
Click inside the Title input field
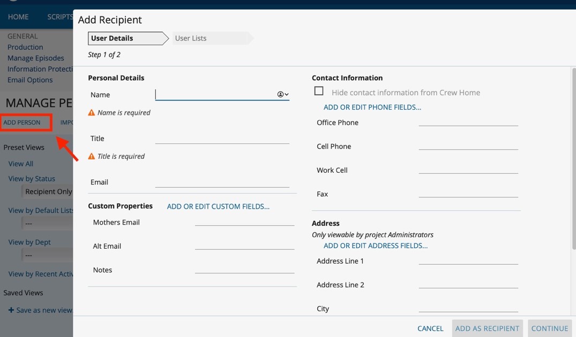click(x=222, y=138)
